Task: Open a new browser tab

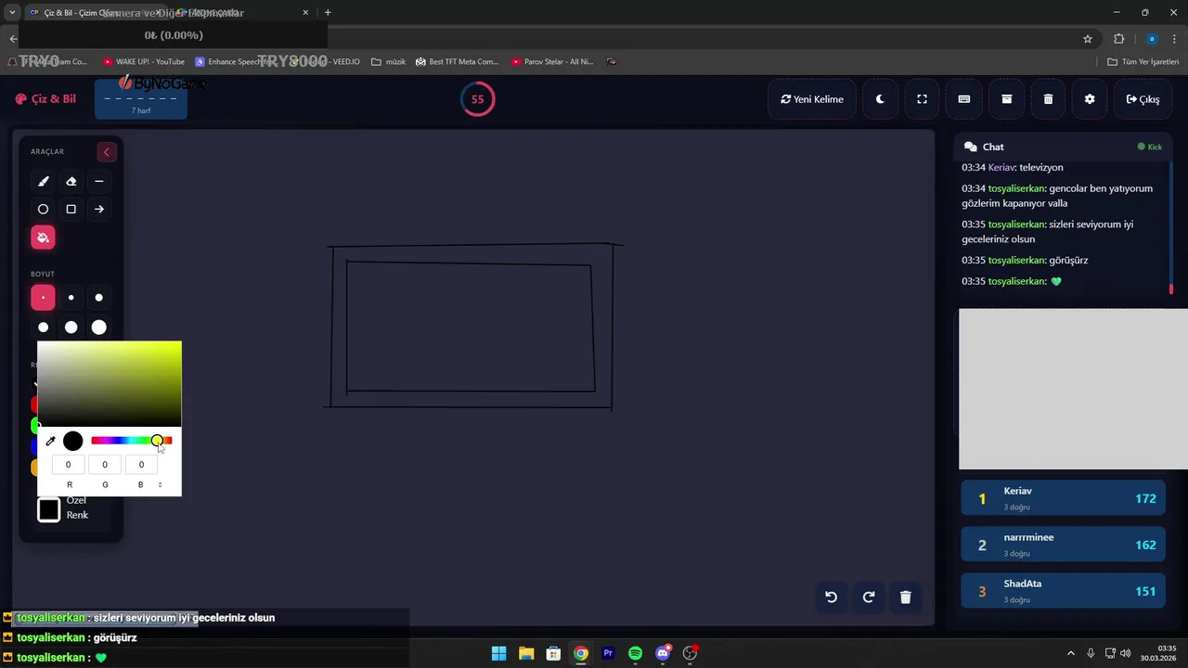Action: tap(328, 13)
